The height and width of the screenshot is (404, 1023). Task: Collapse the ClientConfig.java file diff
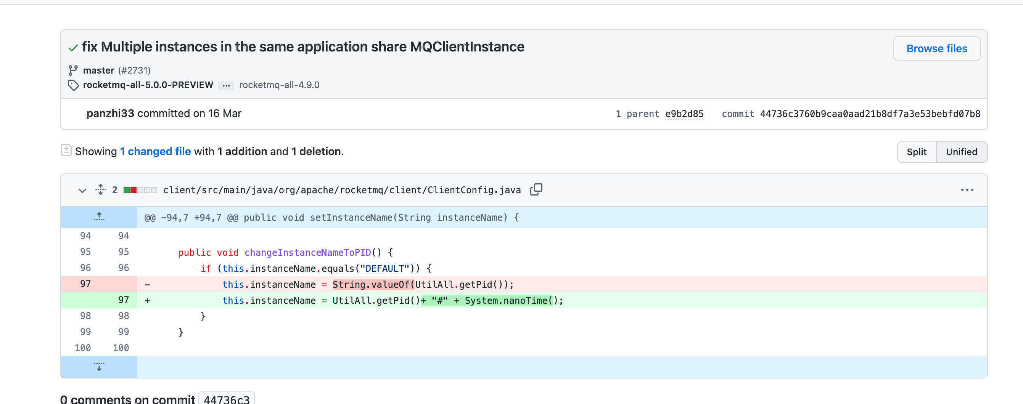(x=82, y=190)
